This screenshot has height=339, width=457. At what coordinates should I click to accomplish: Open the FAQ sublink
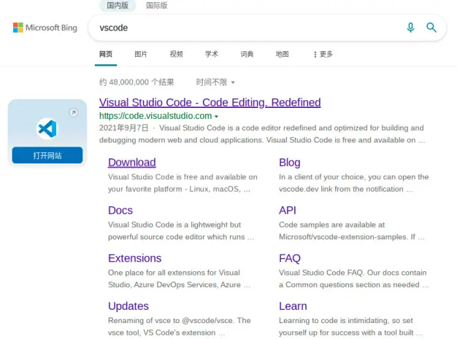pyautogui.click(x=289, y=258)
